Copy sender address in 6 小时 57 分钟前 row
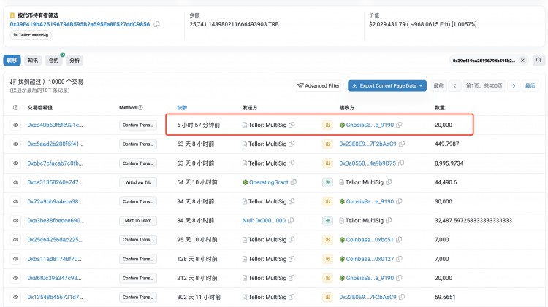The width and height of the screenshot is (548, 307). [x=292, y=125]
